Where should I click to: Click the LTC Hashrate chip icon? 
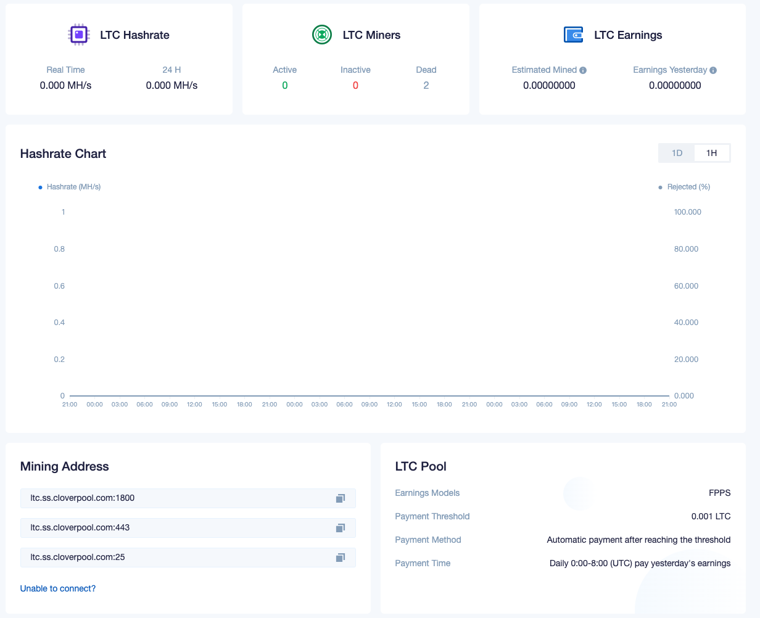[78, 35]
